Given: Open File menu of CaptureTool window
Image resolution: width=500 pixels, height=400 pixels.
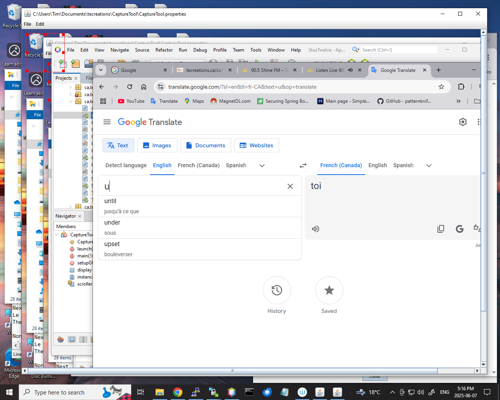Looking at the screenshot, I should (x=27, y=24).
